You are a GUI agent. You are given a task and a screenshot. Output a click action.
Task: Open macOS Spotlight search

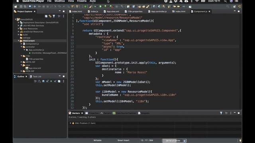pos(225,1)
